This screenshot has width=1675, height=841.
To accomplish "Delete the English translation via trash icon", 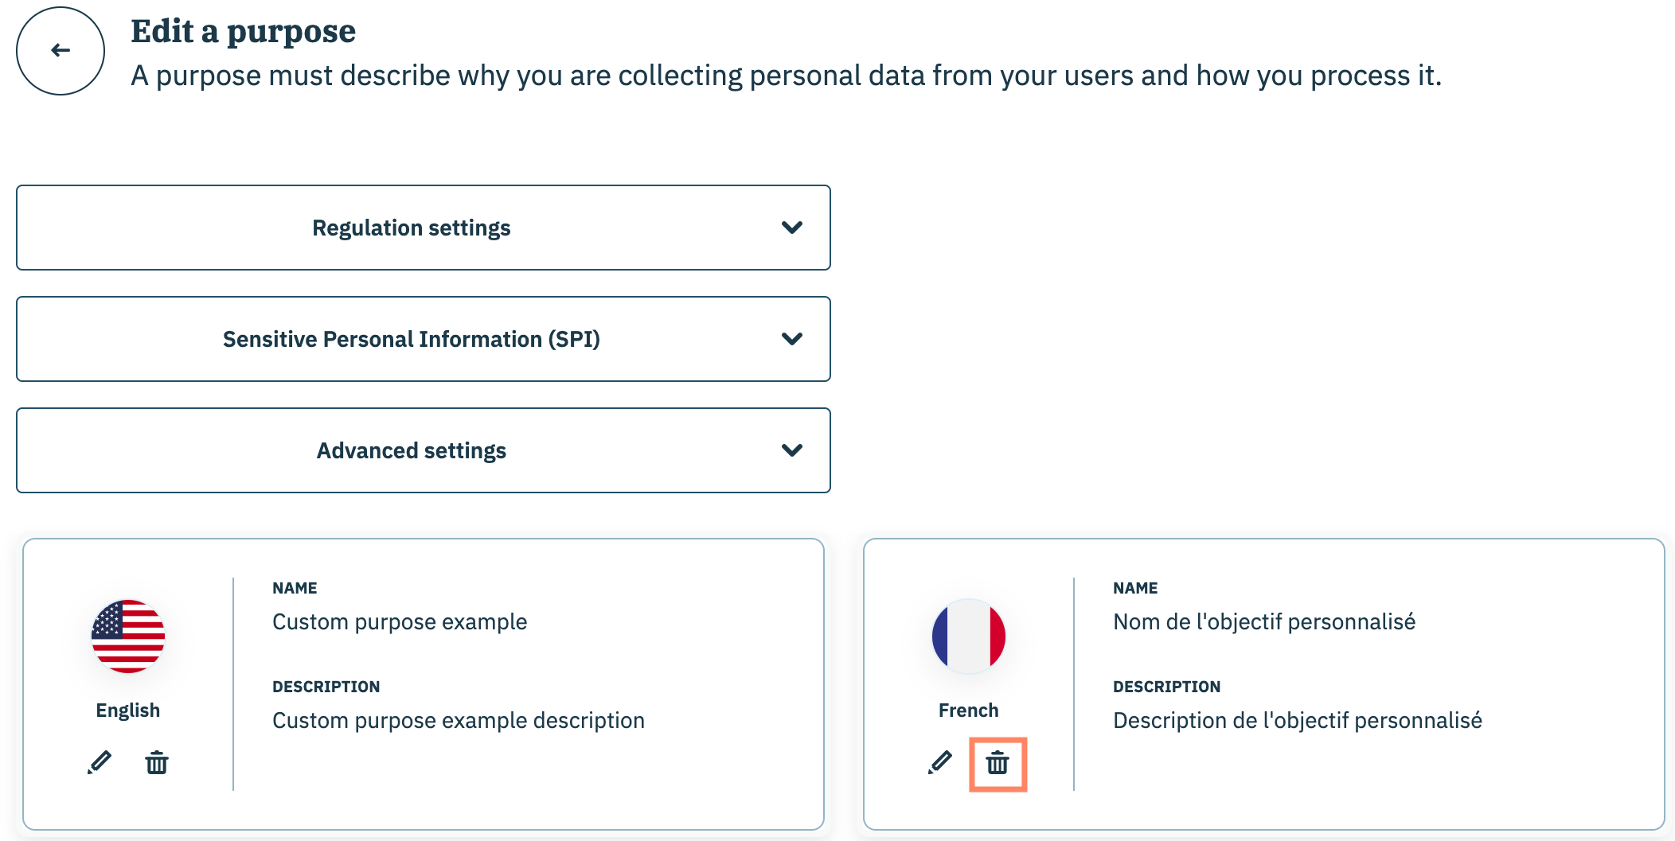I will click(x=157, y=763).
